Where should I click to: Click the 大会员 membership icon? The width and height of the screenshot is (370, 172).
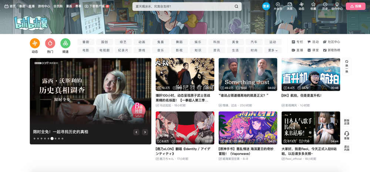277,6
